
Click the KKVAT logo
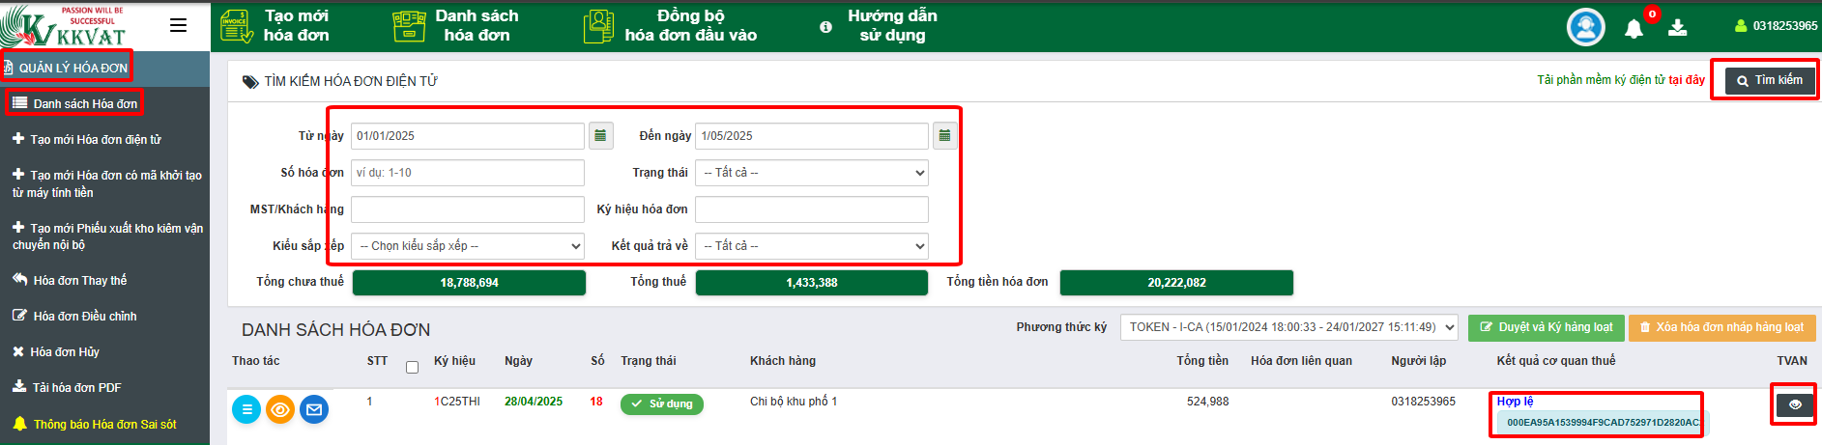point(65,26)
